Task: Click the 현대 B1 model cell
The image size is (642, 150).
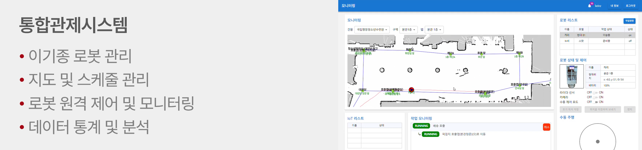Action: click(x=581, y=35)
